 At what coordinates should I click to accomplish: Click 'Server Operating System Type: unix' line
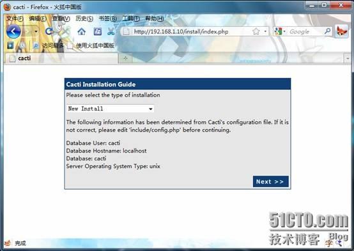[x=113, y=166]
